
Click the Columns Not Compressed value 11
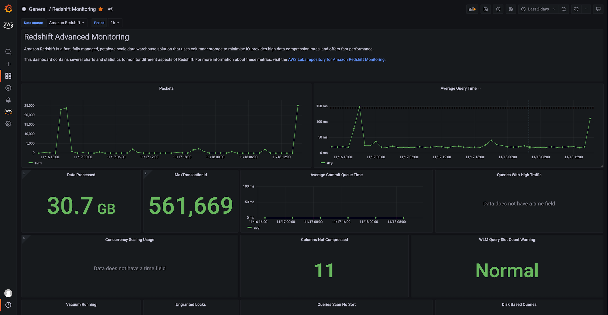pos(324,270)
